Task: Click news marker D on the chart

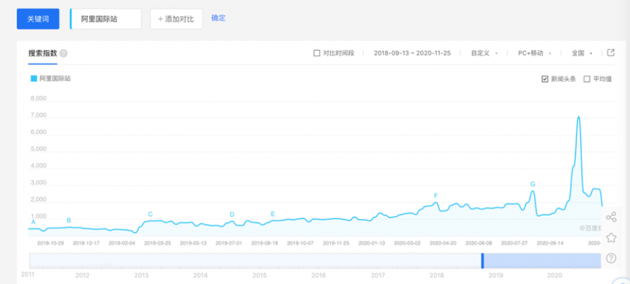Action: (x=232, y=215)
